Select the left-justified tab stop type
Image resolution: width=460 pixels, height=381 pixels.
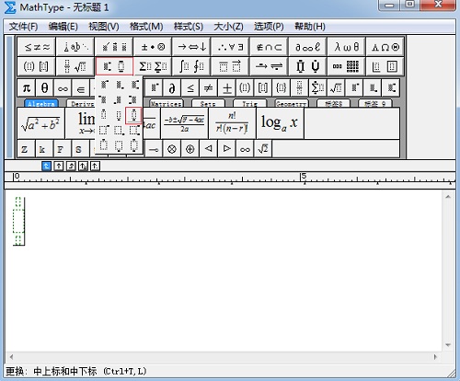click(x=46, y=167)
